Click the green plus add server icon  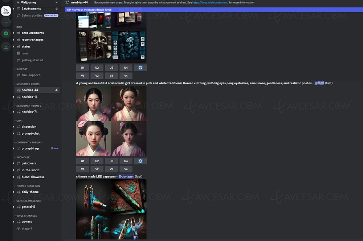(x=6, y=22)
